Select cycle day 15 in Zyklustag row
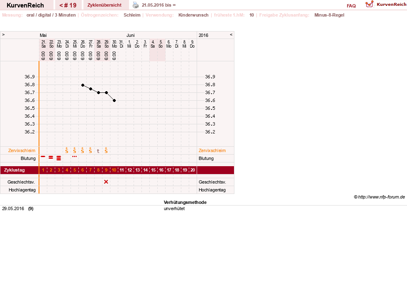Viewport: 407px width, 293px height. (154, 170)
